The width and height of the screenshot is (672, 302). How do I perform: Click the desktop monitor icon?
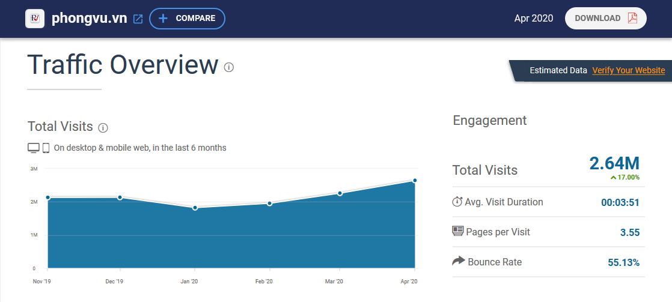point(34,148)
